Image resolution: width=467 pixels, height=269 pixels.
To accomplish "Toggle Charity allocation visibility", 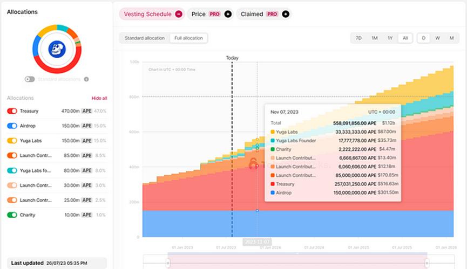I will pyautogui.click(x=12, y=215).
